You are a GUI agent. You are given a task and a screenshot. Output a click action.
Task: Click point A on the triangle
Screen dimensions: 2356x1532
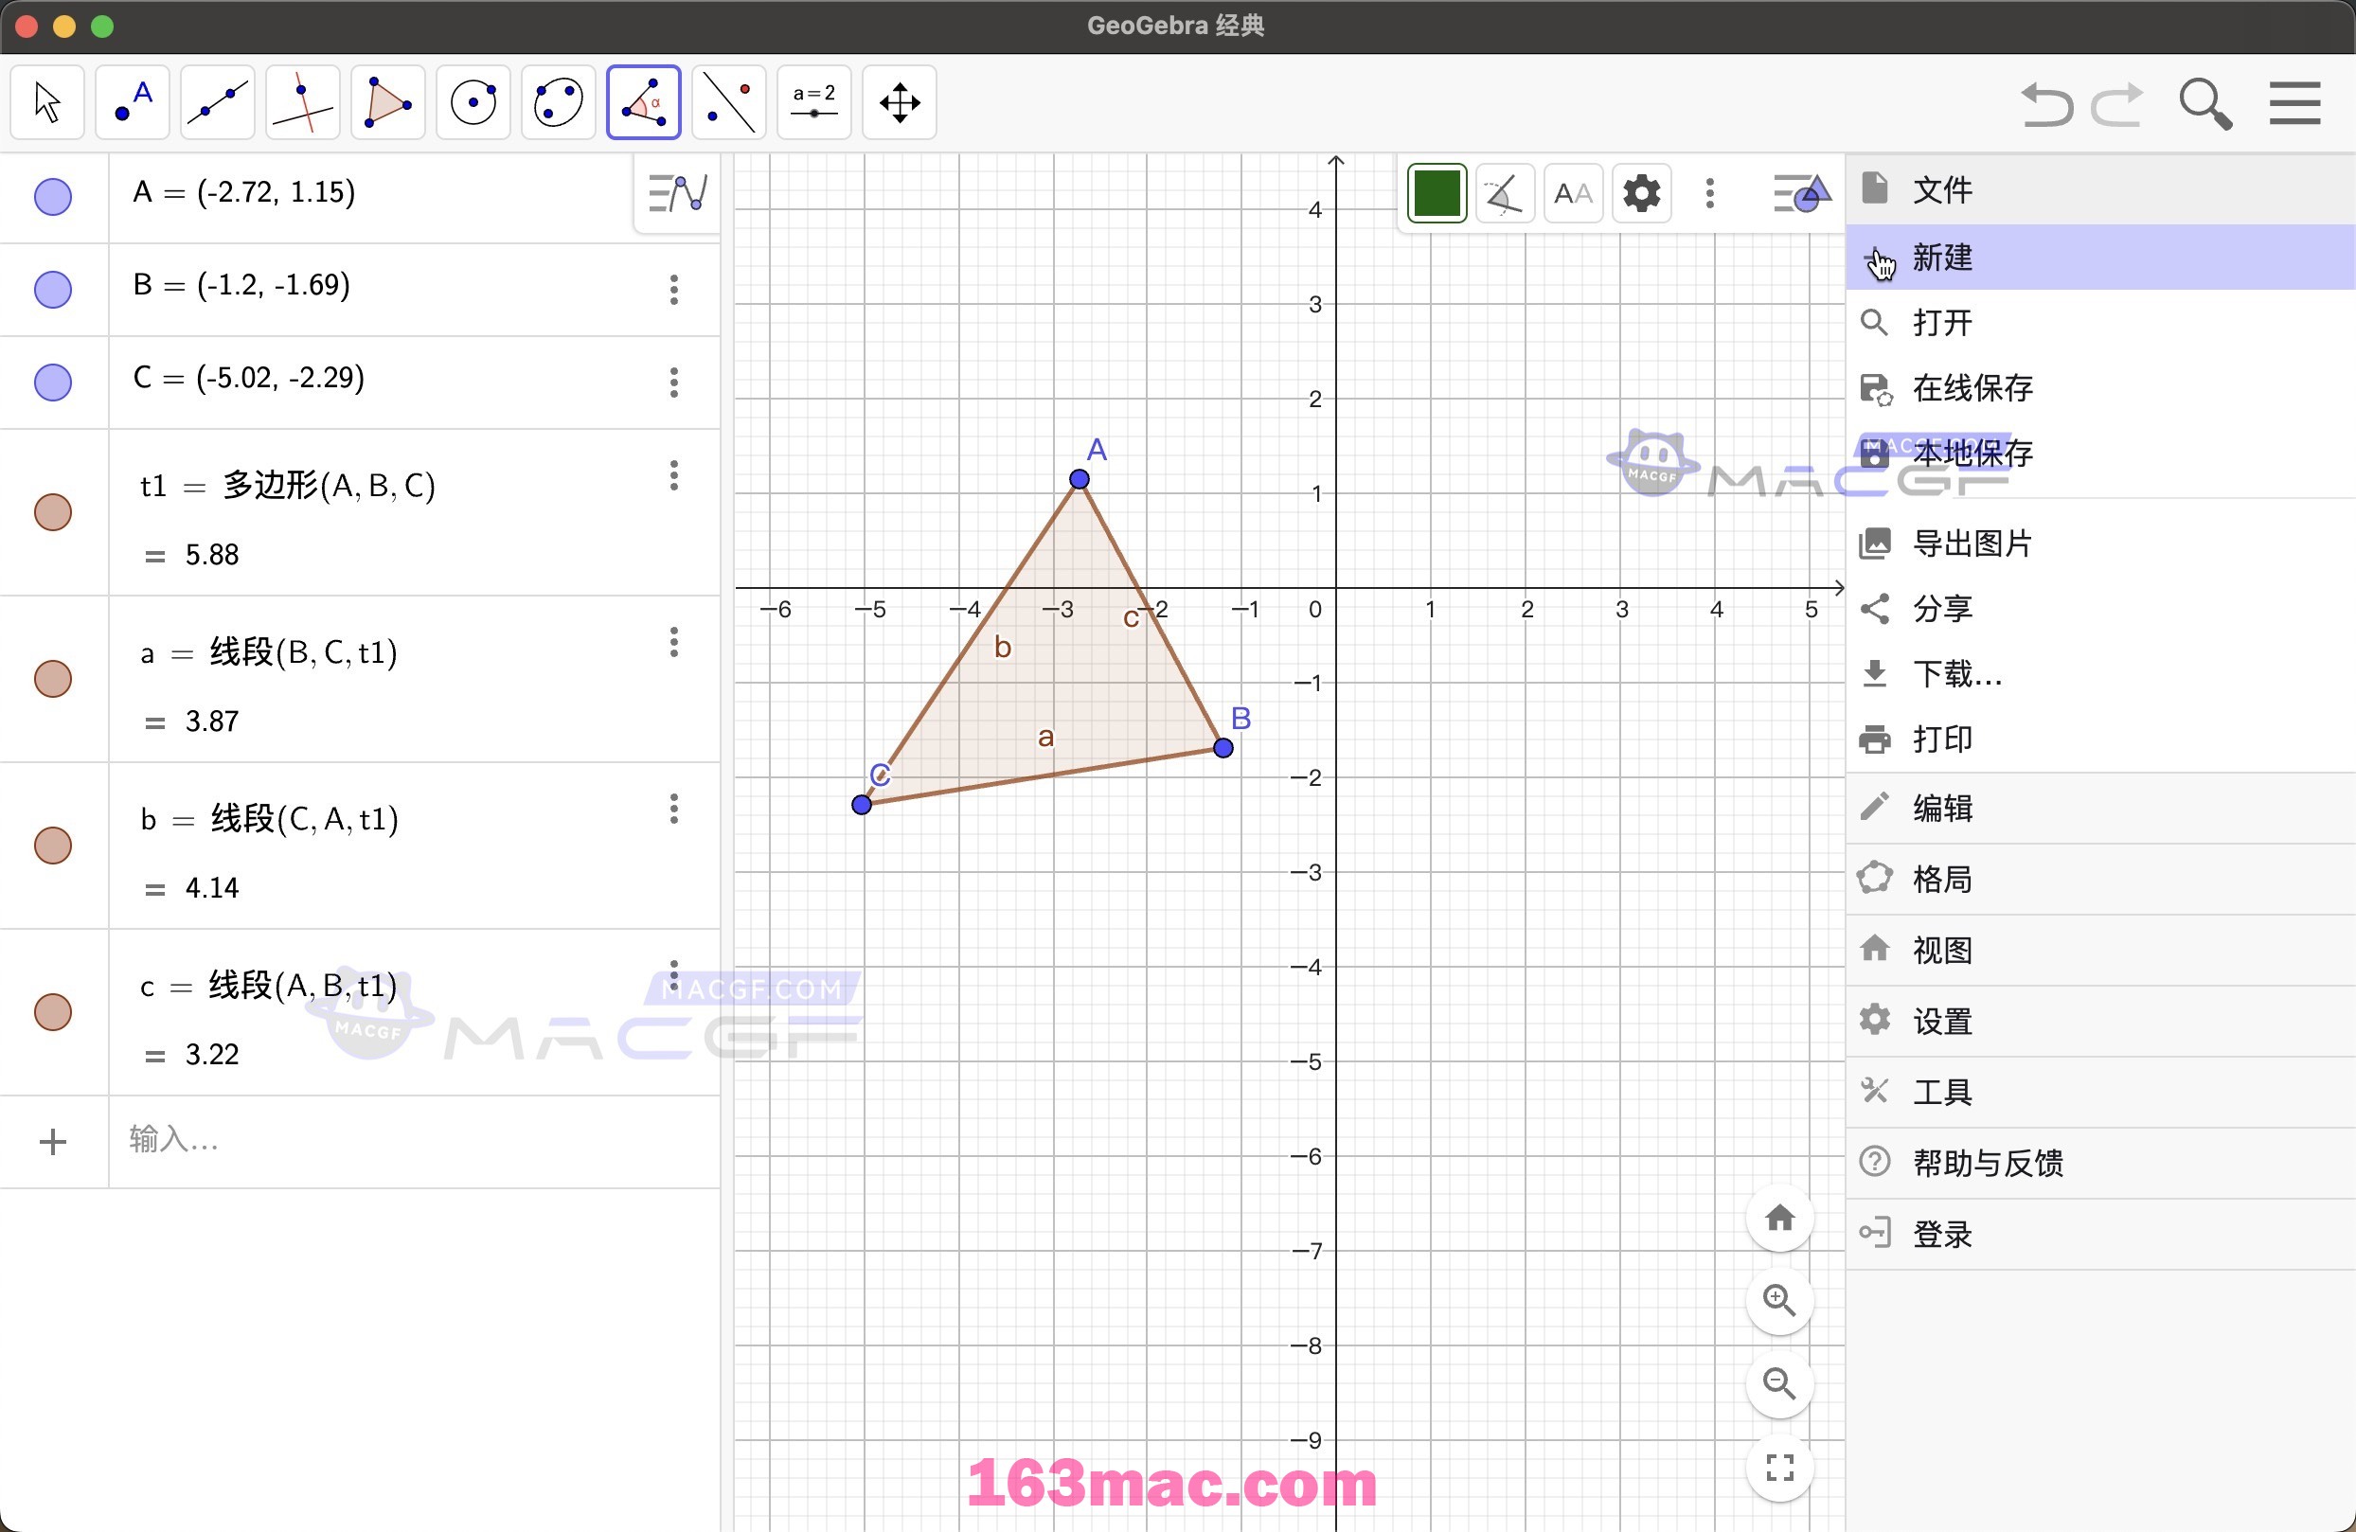pyautogui.click(x=1079, y=479)
